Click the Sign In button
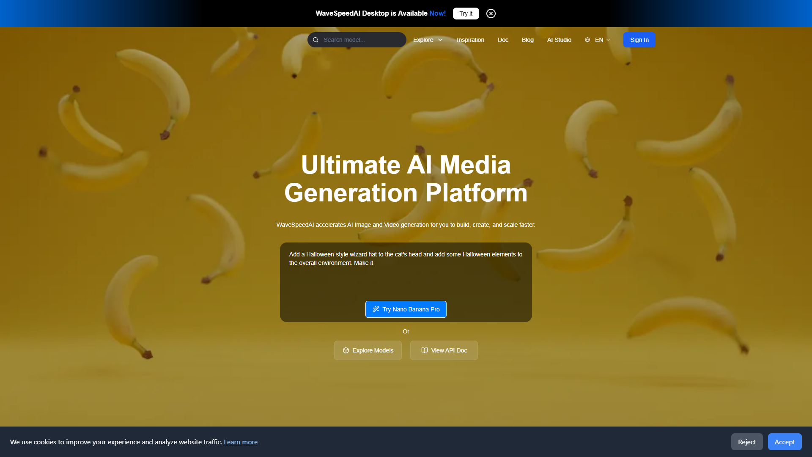Screen dimensions: 812x457 click(639, 40)
